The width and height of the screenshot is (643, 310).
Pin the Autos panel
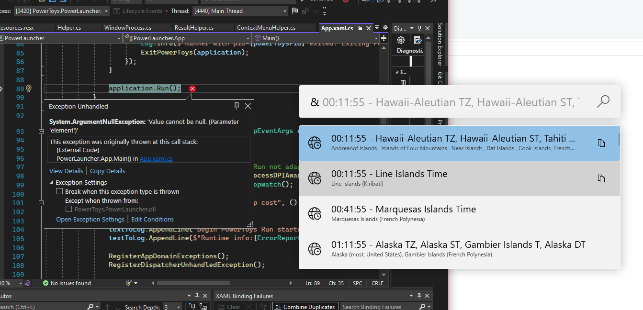[x=198, y=296]
